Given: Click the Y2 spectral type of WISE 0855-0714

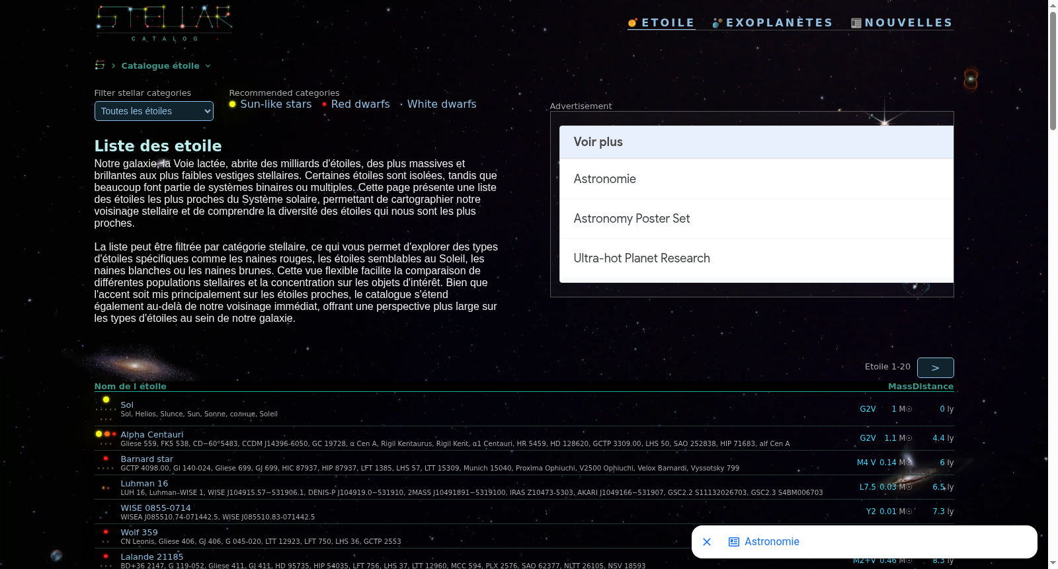Looking at the screenshot, I should point(871,512).
